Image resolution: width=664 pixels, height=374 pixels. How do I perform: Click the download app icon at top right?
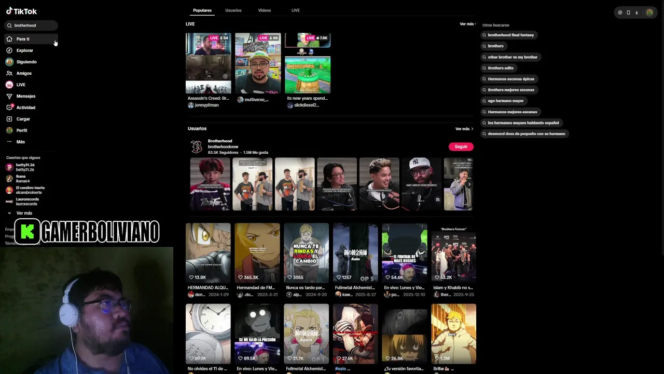(x=637, y=12)
